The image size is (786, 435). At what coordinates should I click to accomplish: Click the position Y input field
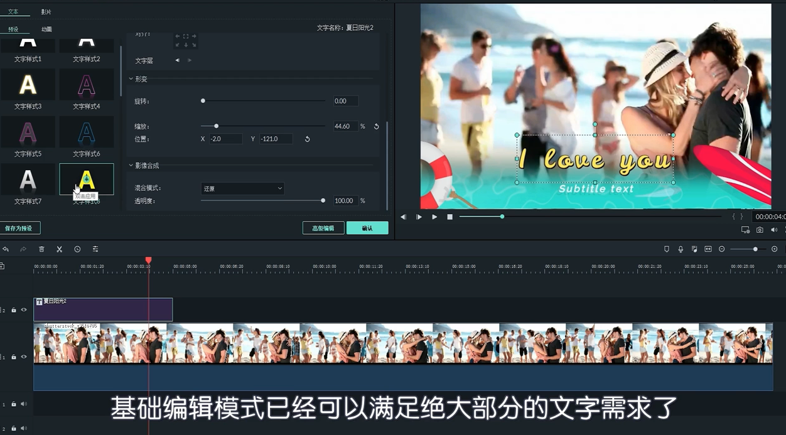pyautogui.click(x=276, y=139)
